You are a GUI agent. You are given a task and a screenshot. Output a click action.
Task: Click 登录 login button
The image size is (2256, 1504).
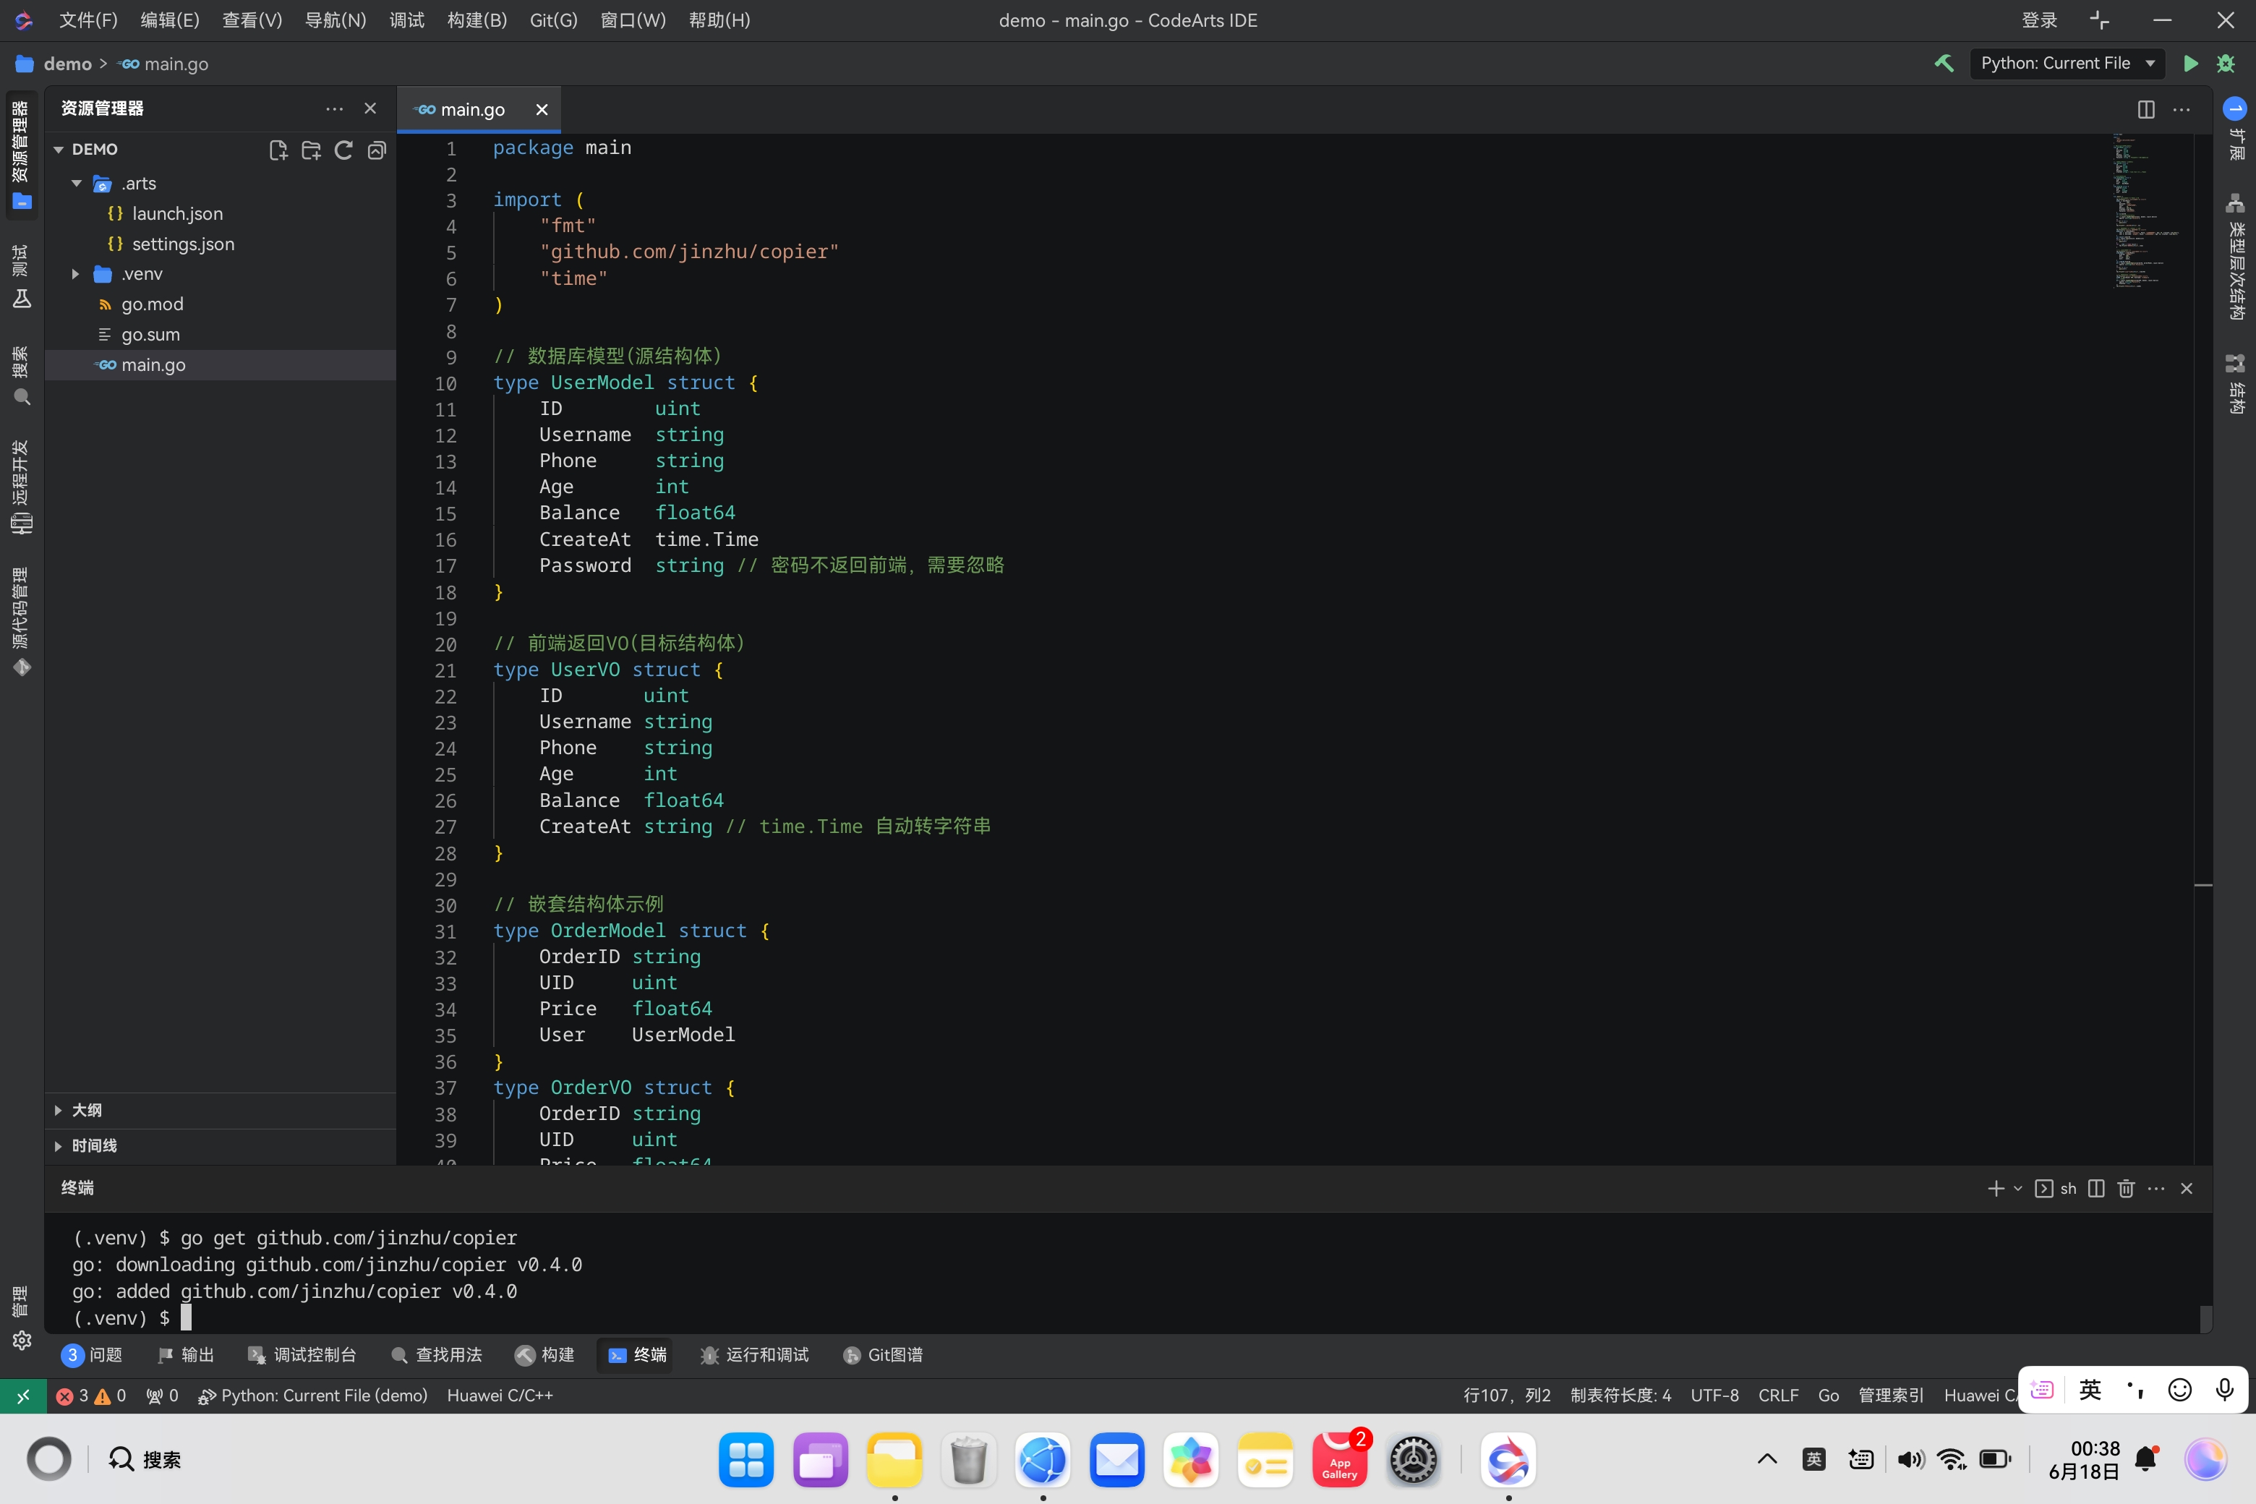pyautogui.click(x=2039, y=20)
